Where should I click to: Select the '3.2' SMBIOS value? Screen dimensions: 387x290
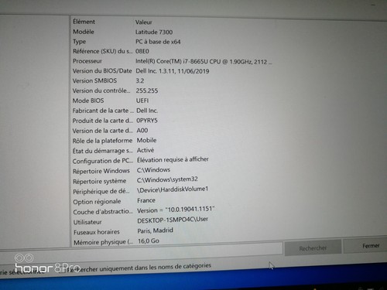pyautogui.click(x=140, y=80)
